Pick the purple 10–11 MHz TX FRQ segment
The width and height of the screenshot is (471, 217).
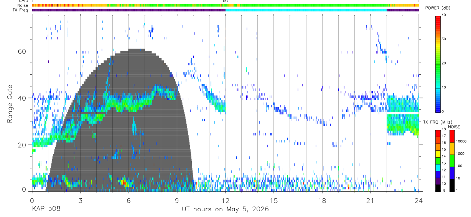click(x=438, y=181)
